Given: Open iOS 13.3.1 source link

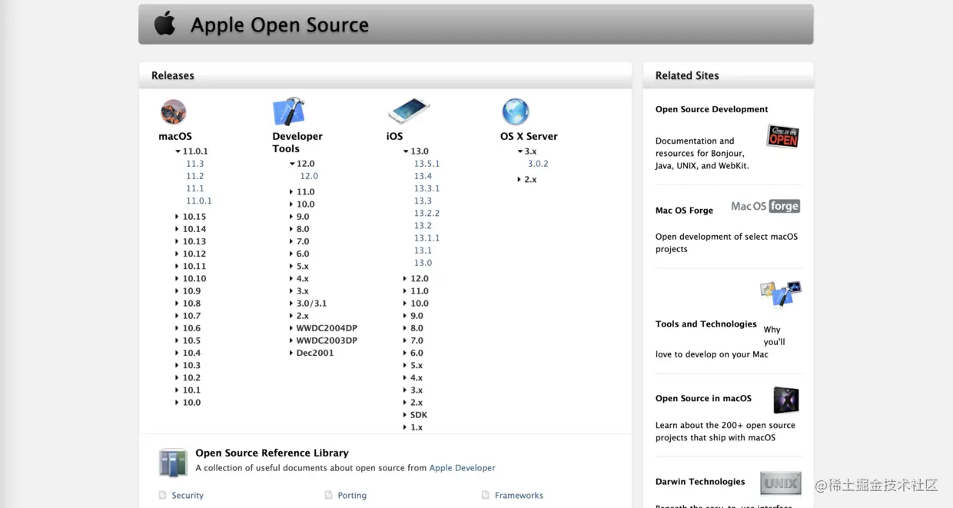Looking at the screenshot, I should tap(427, 188).
